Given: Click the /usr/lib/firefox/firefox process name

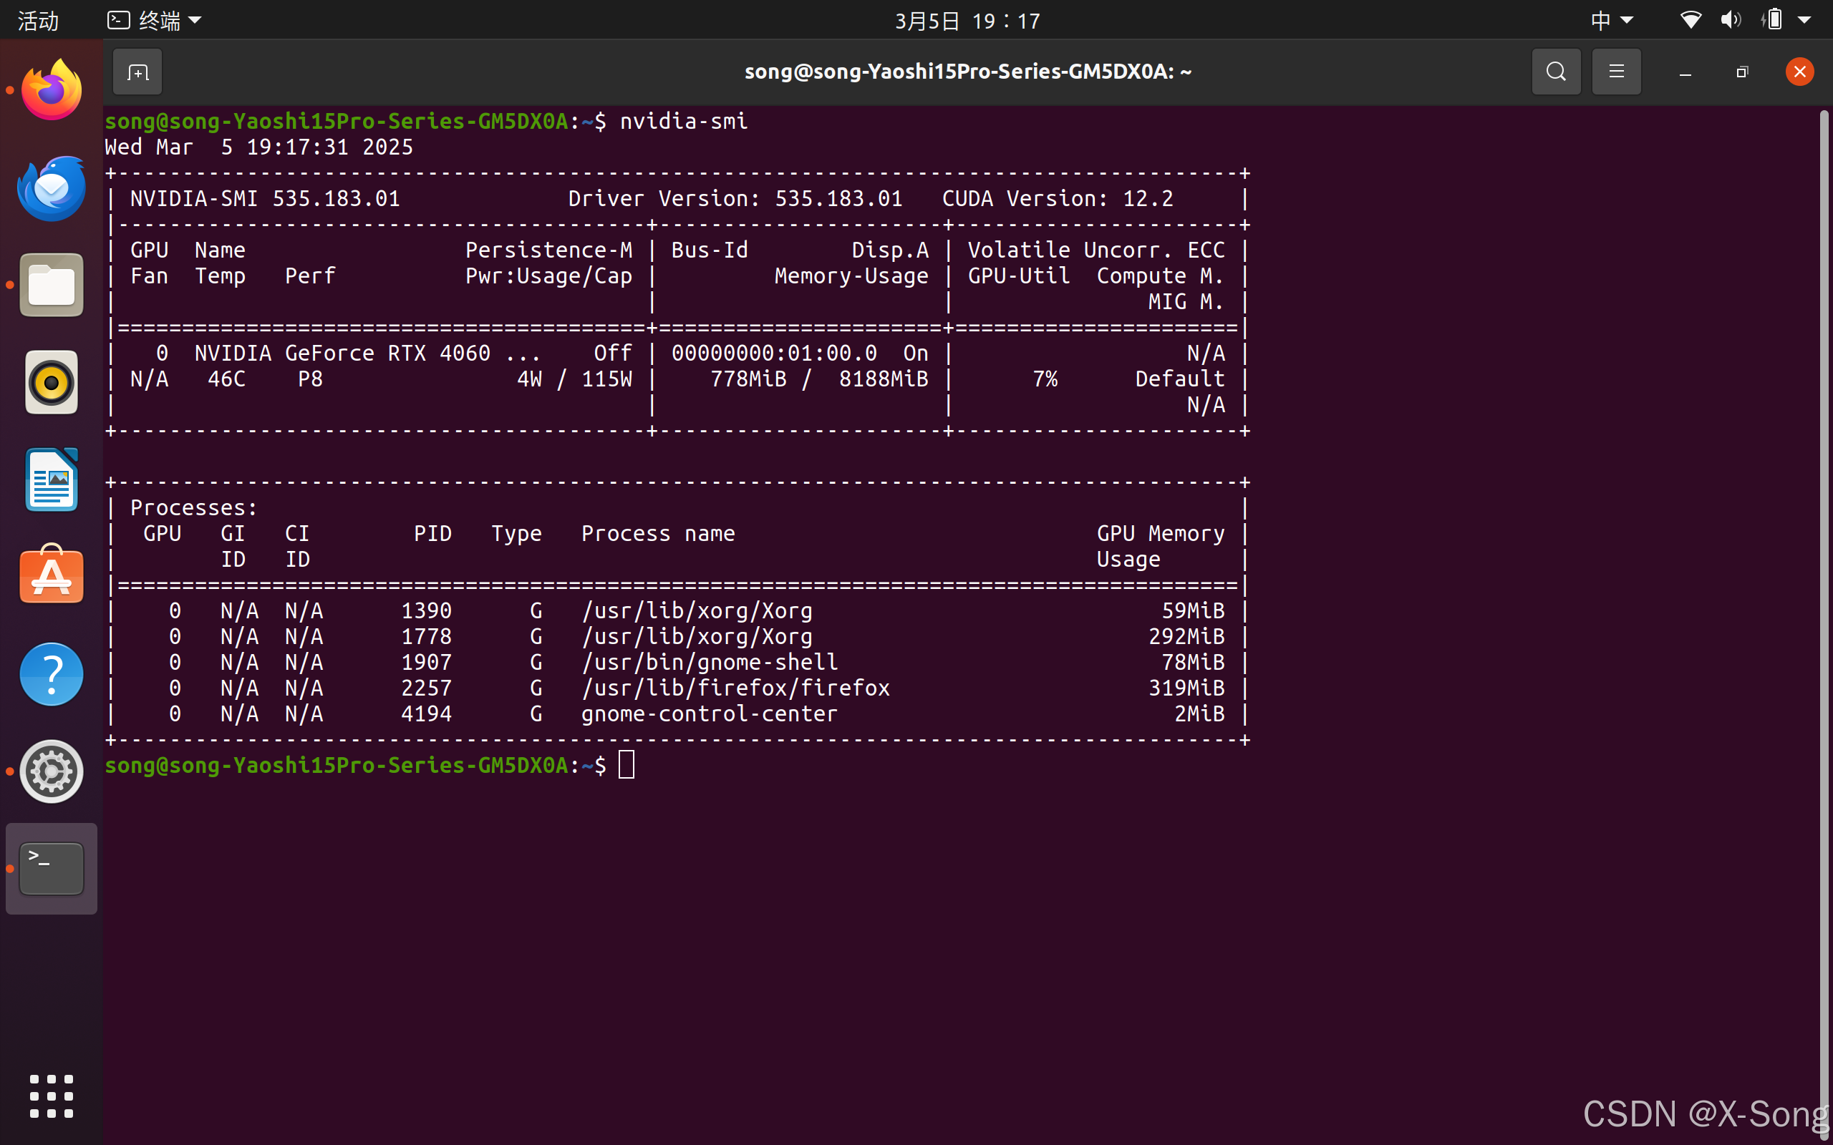Looking at the screenshot, I should (735, 688).
